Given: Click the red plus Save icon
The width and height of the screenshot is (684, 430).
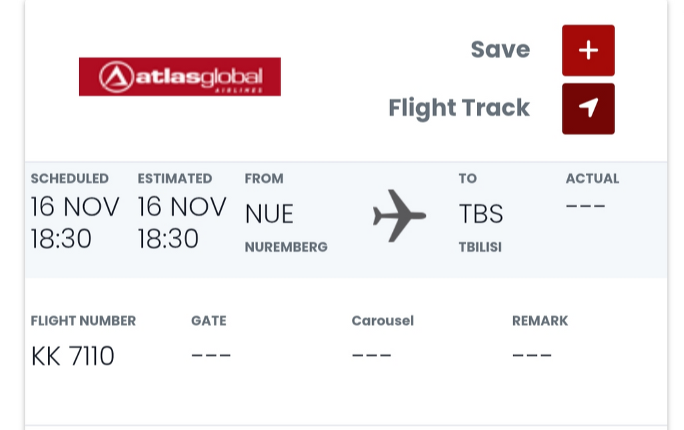Looking at the screenshot, I should (588, 51).
